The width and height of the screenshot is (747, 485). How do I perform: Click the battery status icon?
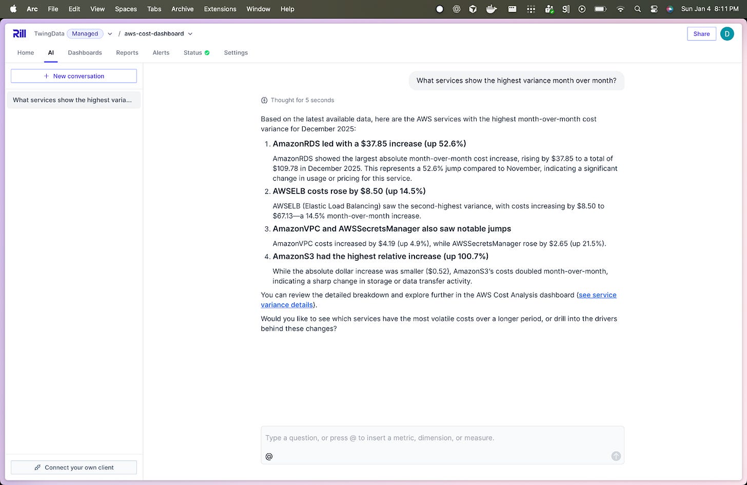(x=600, y=9)
